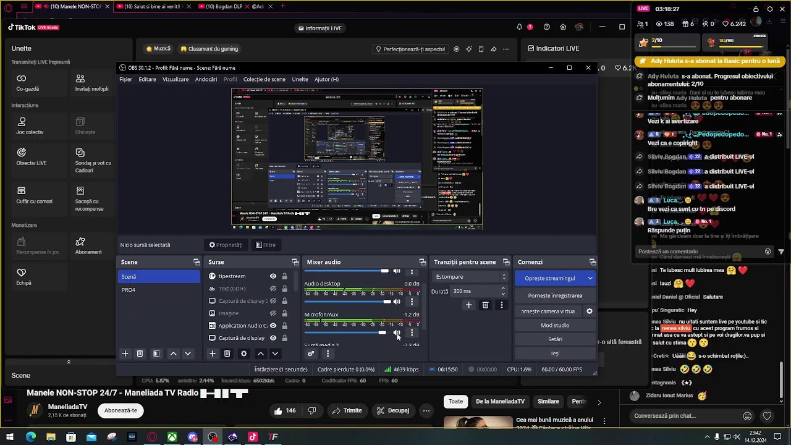Adjust the Microfon/Aux volume slider
Viewport: 791px width, 445px height.
[x=383, y=333]
